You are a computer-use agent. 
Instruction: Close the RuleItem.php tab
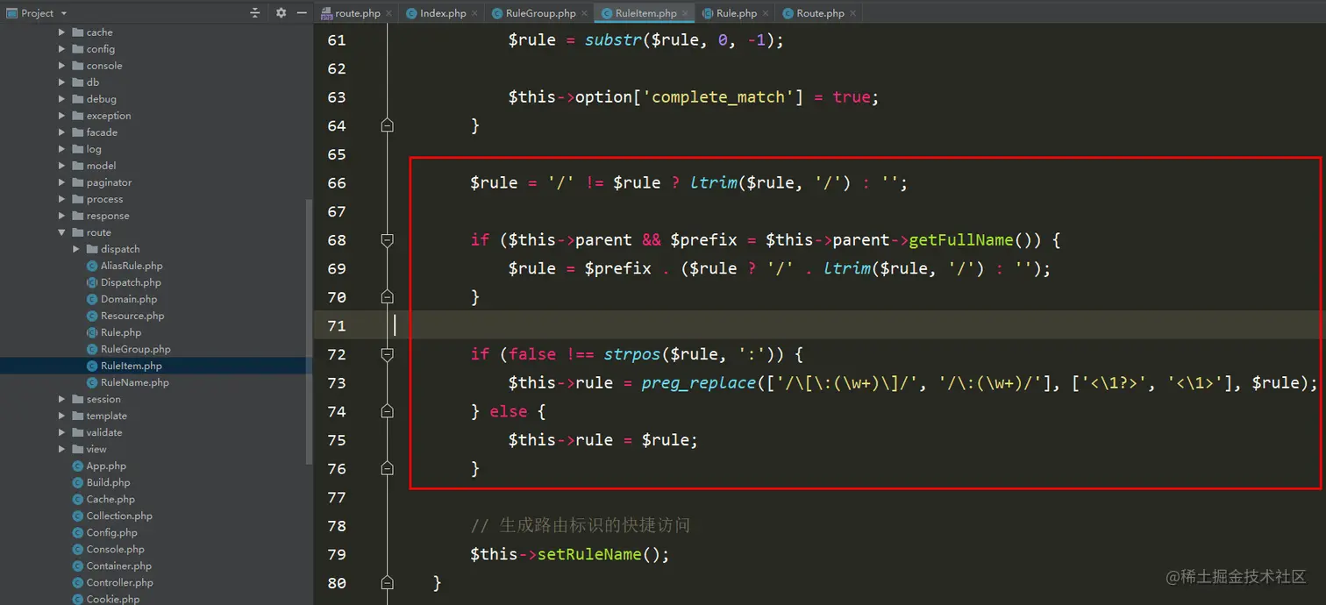click(x=685, y=13)
